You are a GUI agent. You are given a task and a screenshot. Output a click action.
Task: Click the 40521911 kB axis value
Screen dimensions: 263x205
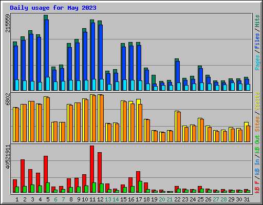coord(8,157)
